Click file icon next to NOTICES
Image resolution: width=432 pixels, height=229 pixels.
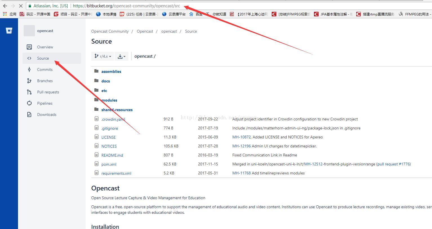[x=97, y=146]
